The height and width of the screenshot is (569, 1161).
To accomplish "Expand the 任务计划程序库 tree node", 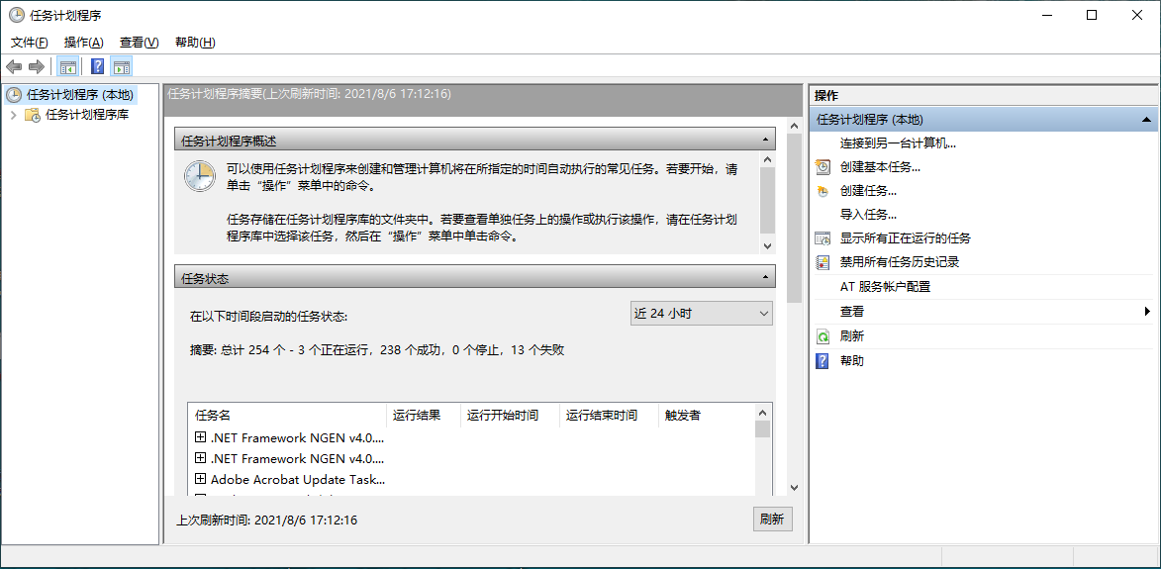I will (13, 115).
